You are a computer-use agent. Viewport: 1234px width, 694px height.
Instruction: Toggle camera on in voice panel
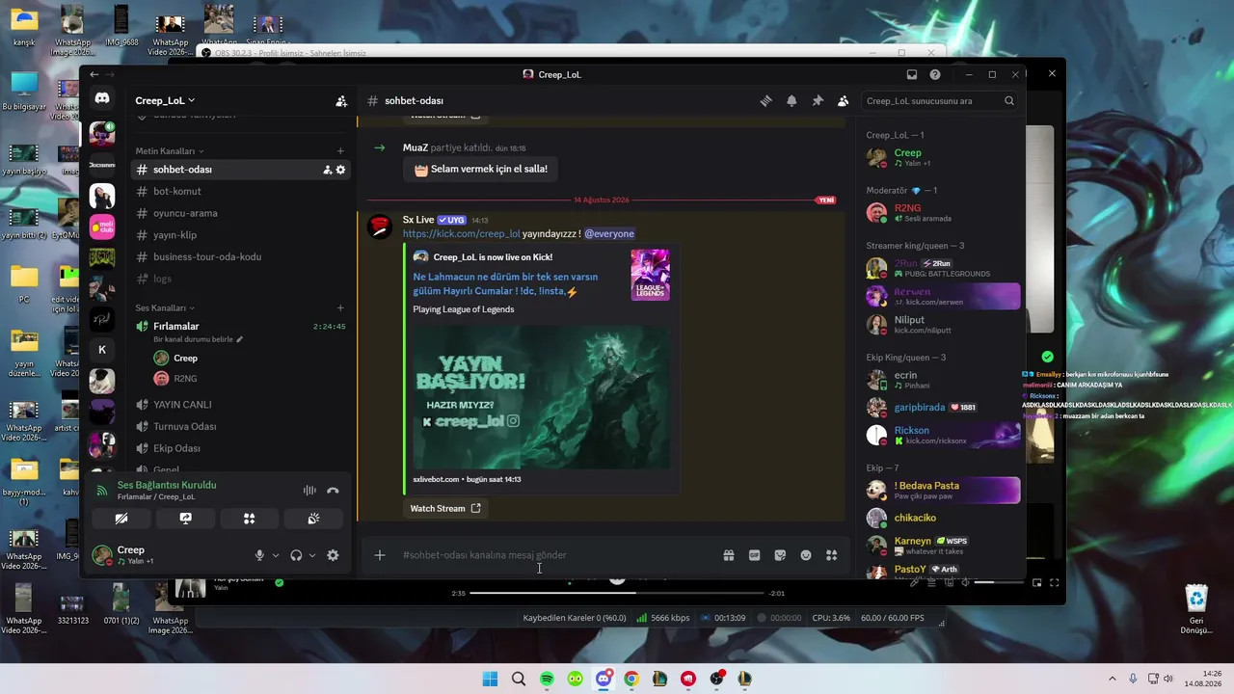point(121,519)
